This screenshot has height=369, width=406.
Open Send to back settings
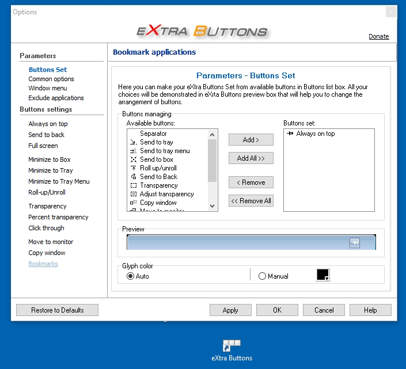(46, 135)
